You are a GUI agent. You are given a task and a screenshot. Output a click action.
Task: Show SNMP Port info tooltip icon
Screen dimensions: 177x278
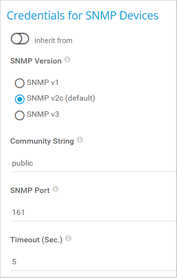point(56,189)
